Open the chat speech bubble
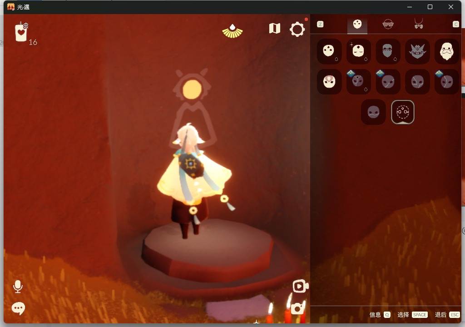Viewport: 465px width, 327px height. click(18, 308)
